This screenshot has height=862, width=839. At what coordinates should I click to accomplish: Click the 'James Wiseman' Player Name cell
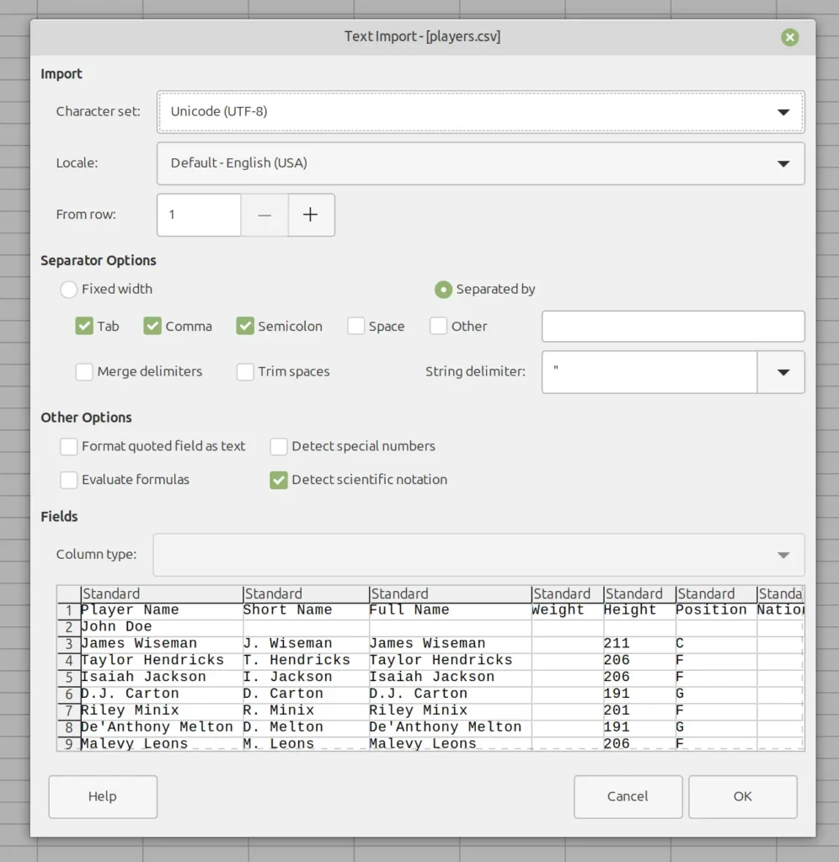(162, 643)
